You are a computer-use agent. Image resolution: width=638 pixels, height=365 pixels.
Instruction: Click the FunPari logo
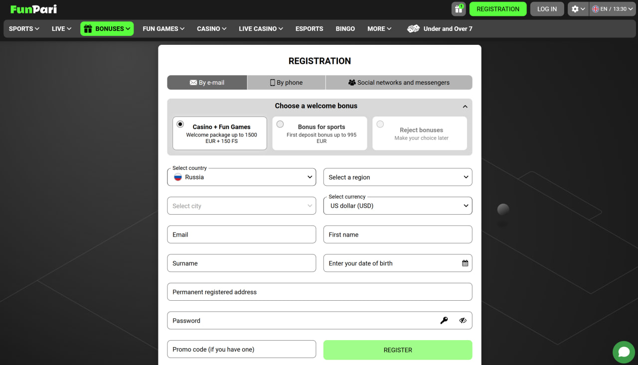34,9
